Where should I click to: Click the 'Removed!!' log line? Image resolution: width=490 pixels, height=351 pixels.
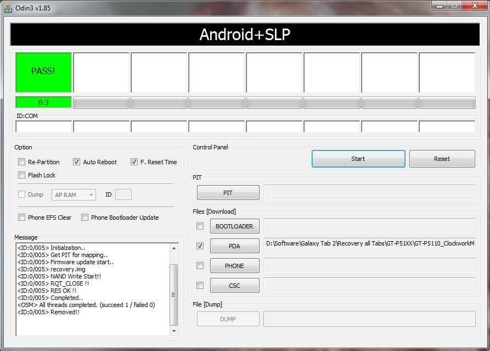tap(48, 312)
